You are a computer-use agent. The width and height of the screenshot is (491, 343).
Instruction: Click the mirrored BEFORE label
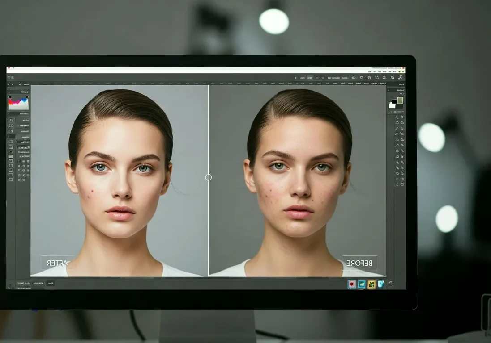359,263
